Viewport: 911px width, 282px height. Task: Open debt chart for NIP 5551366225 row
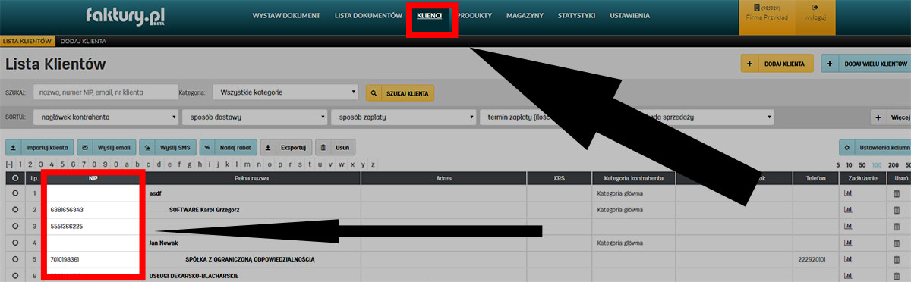pyautogui.click(x=848, y=227)
